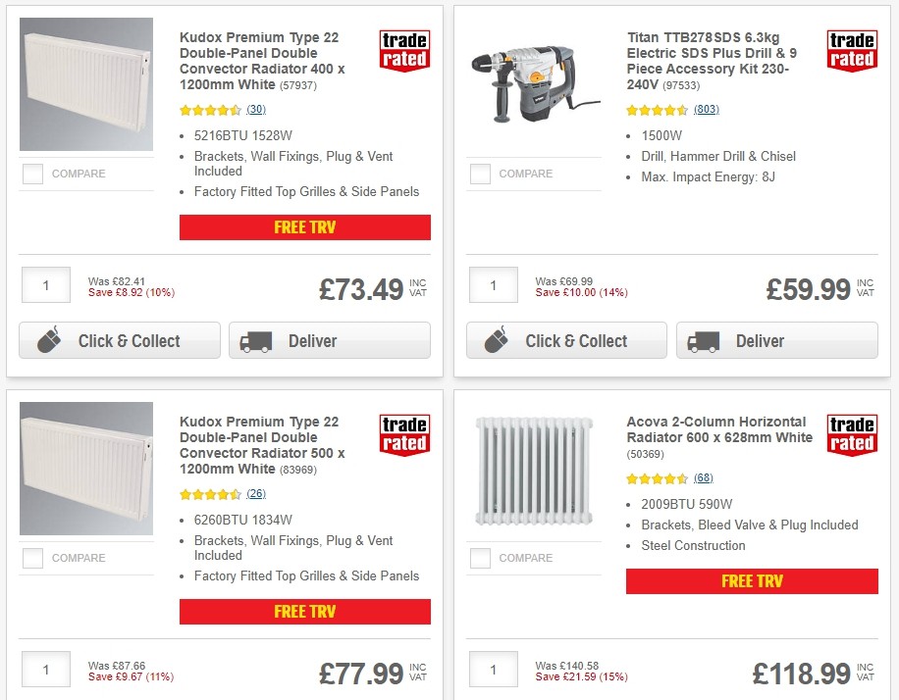Open the (68) reviews link for Acova radiator
The width and height of the screenshot is (899, 700).
click(703, 478)
